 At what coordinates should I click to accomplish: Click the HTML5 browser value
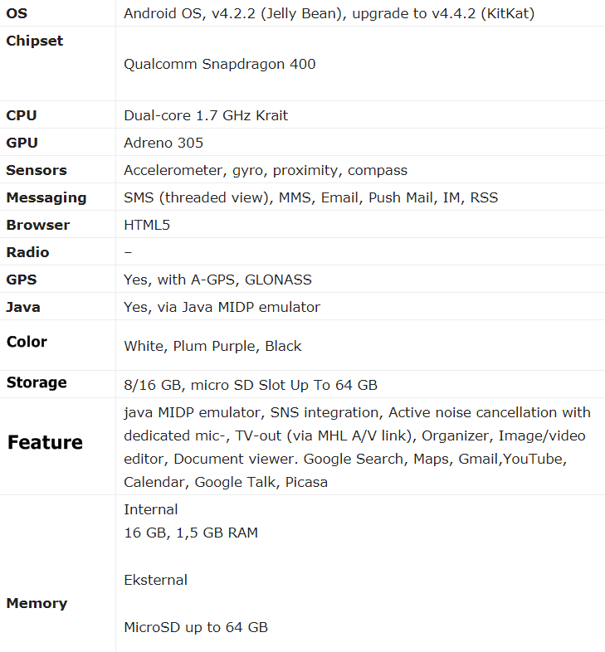(x=147, y=225)
